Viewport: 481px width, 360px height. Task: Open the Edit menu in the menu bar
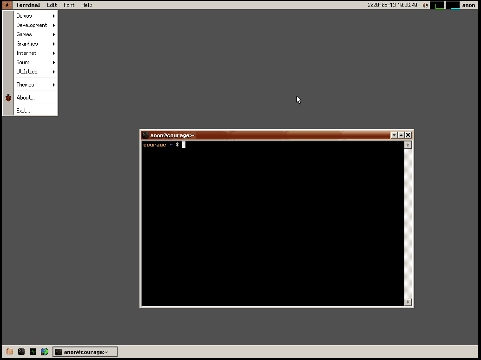tap(52, 5)
